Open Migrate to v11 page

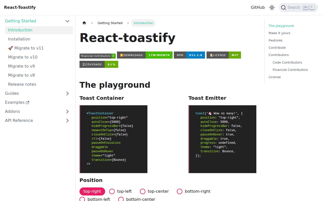point(39,48)
